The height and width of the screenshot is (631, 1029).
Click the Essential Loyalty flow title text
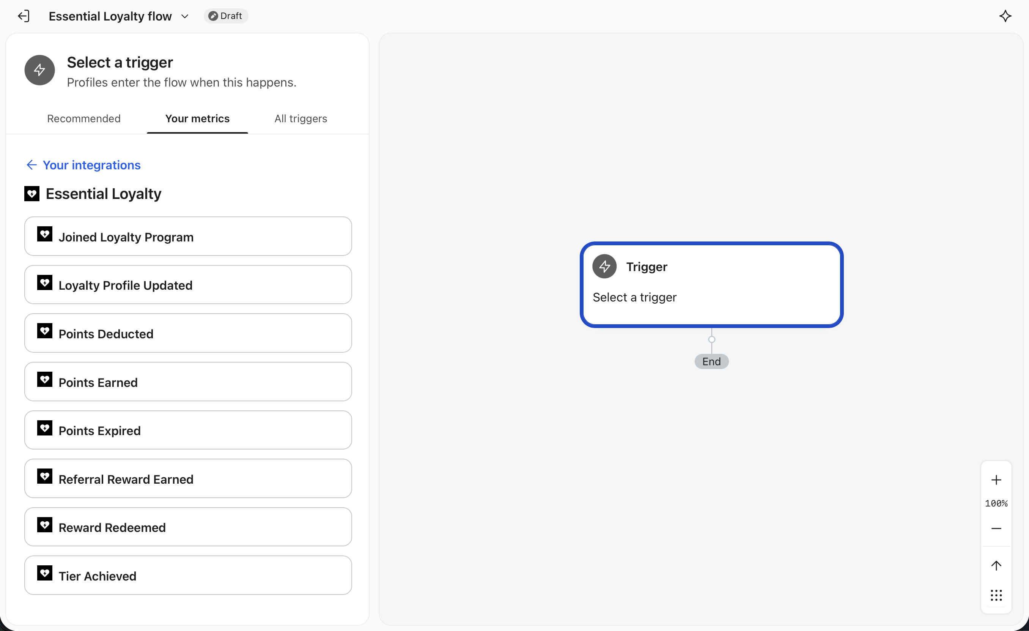coord(110,16)
